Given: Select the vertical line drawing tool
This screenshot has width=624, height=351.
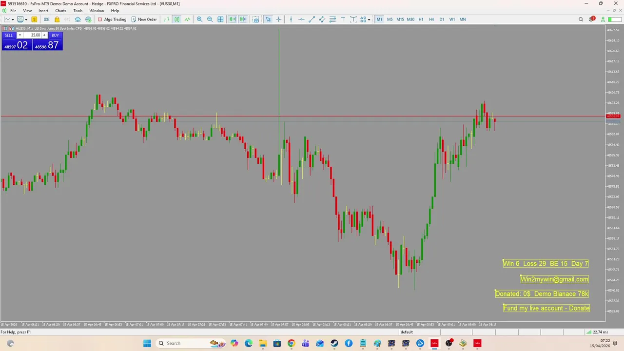Looking at the screenshot, I should click(291, 19).
